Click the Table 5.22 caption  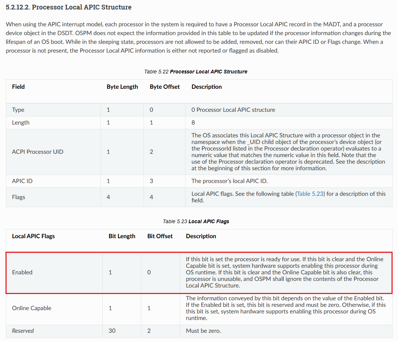(196, 72)
